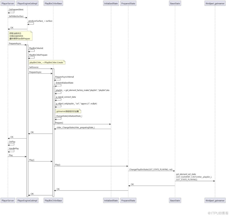Click the top PreparedState participant box
Screen dimensions: 231x217
128,4
